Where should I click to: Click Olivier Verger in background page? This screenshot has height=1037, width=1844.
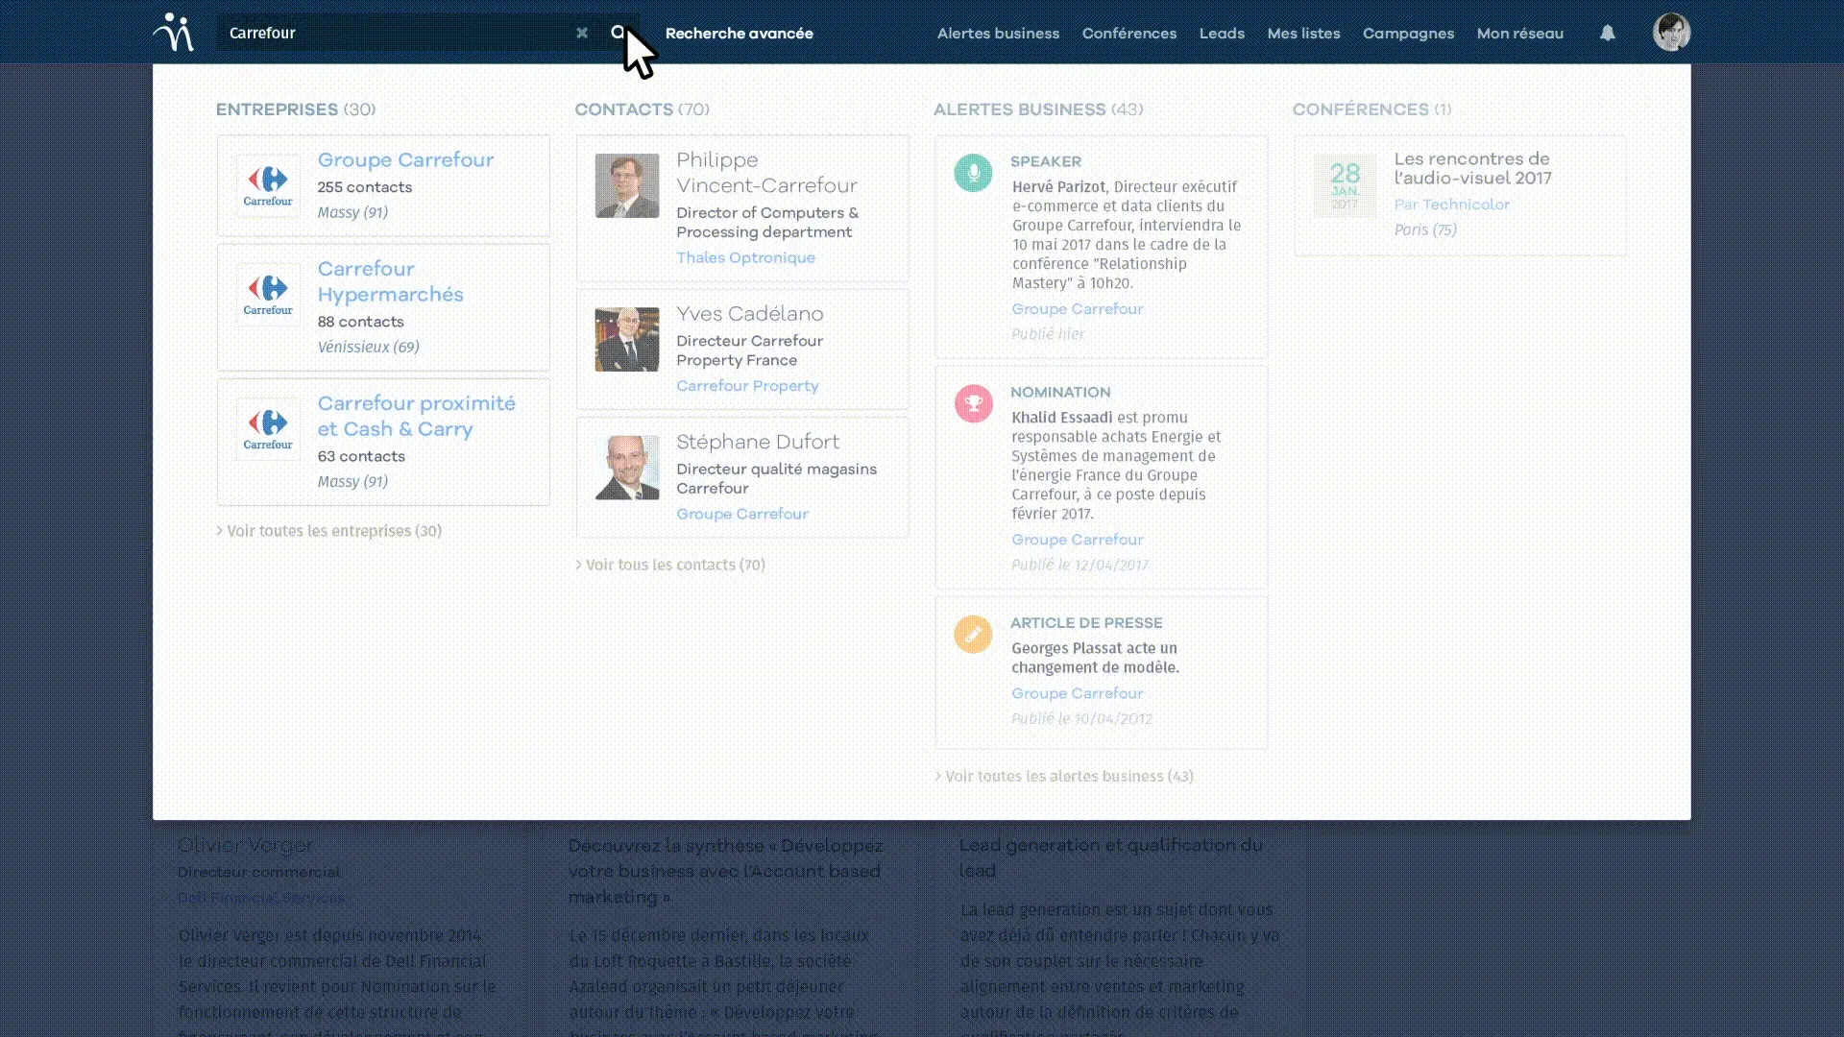point(245,845)
